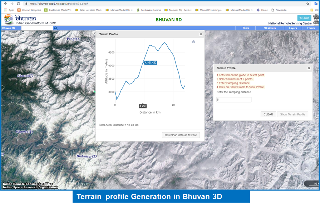Close the Terrain Profile settings dialog
320x203 pixels.
tap(309, 68)
